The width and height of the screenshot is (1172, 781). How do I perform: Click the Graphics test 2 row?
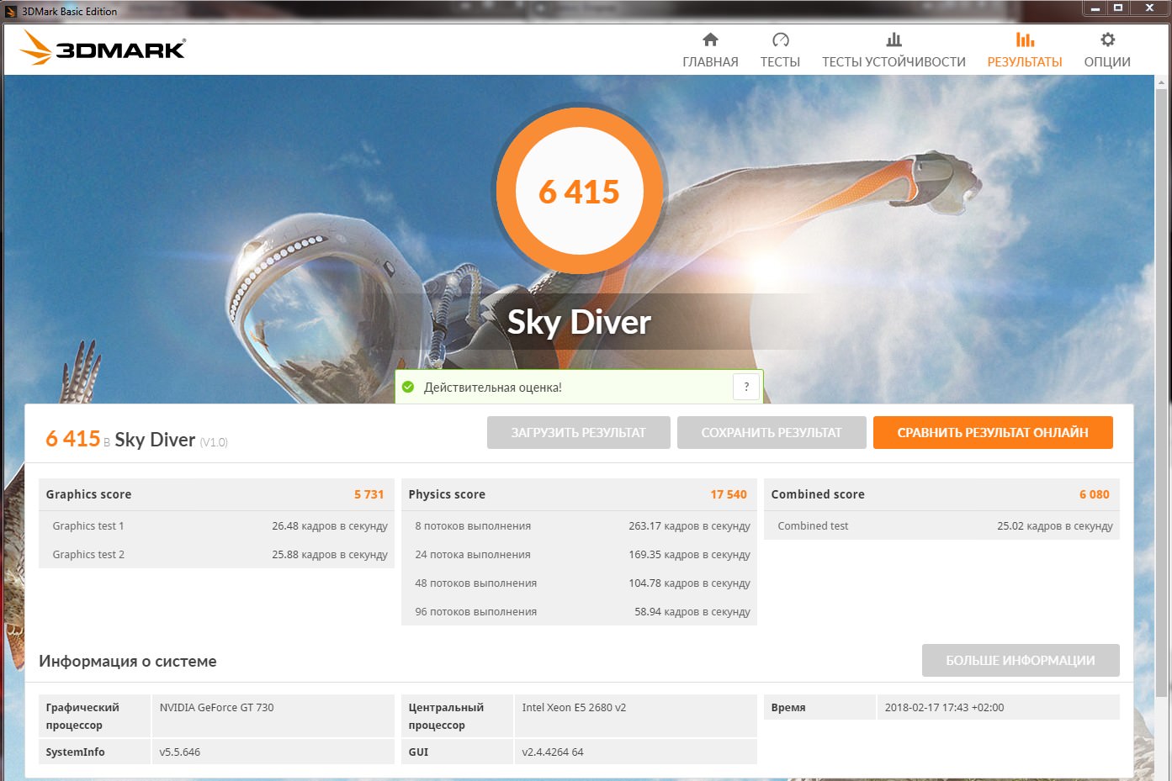216,554
